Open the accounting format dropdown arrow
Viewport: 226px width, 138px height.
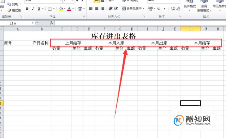(x=154, y=9)
